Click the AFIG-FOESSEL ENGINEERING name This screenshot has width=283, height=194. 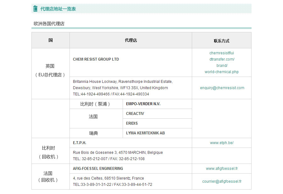[x=98, y=169]
